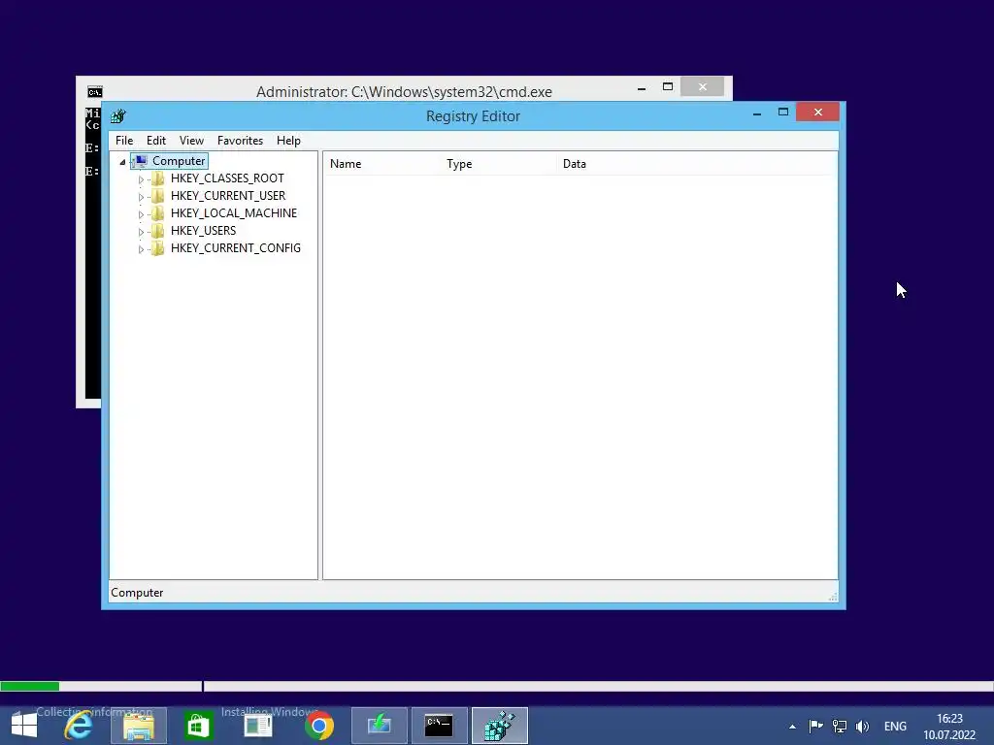The width and height of the screenshot is (994, 745).
Task: Select the HKEY_CURRENT_CONFIG label in the tree
Action: click(235, 248)
